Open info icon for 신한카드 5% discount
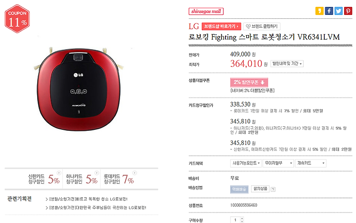The image size is (356, 223). 59,173
